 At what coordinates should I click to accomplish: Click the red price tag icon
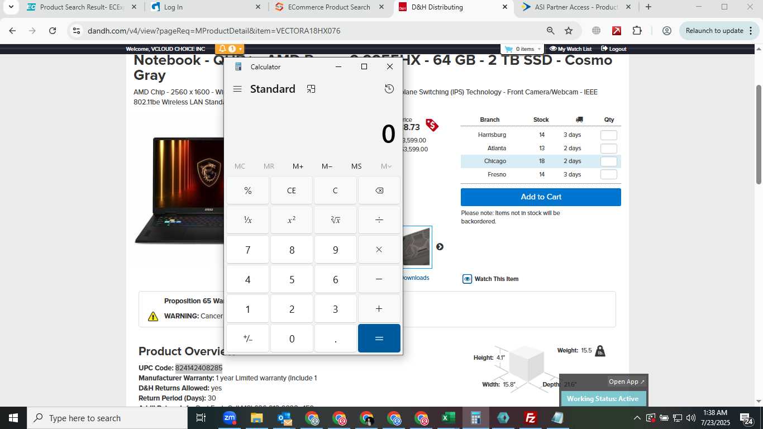(x=432, y=125)
